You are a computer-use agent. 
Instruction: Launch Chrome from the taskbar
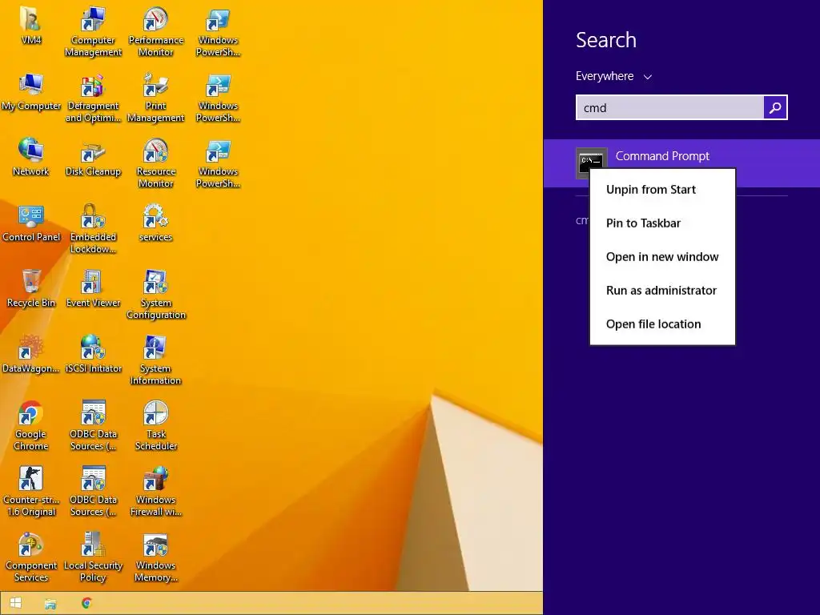pyautogui.click(x=86, y=603)
